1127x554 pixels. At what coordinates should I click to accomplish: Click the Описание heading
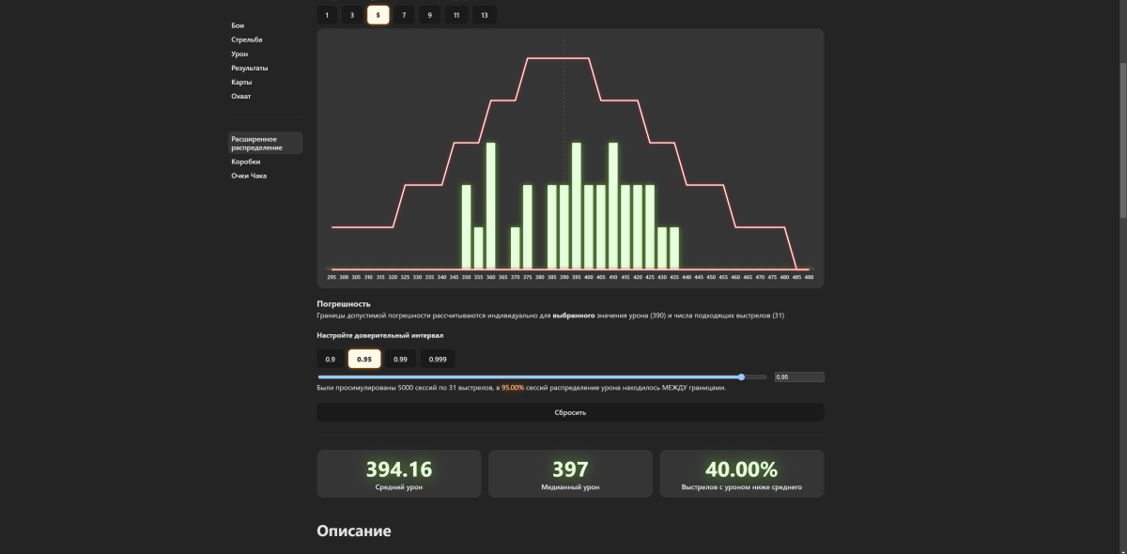coord(354,531)
